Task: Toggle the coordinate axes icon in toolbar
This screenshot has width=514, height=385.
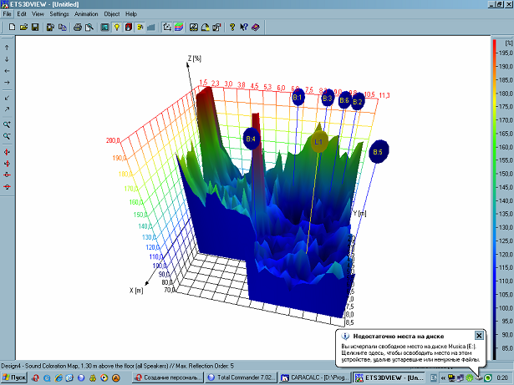Action: coord(167,28)
